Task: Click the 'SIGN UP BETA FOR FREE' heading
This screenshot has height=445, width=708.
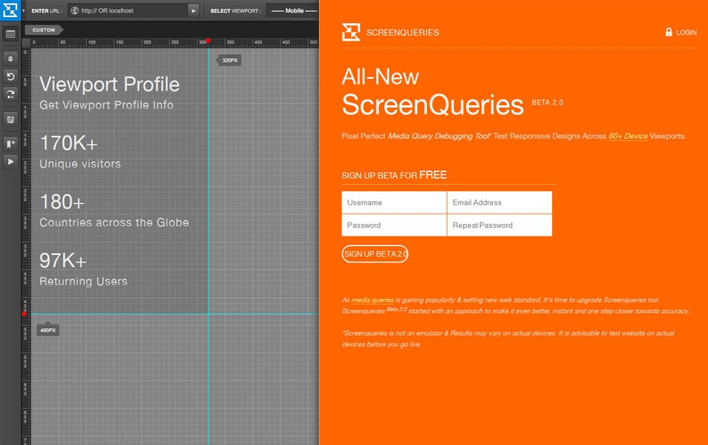Action: point(394,175)
